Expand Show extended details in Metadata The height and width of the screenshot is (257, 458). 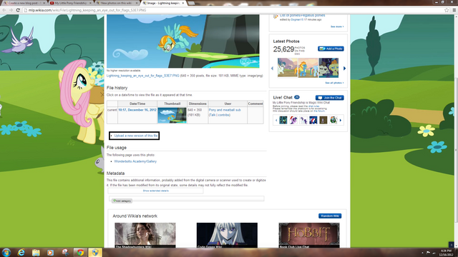click(x=156, y=191)
